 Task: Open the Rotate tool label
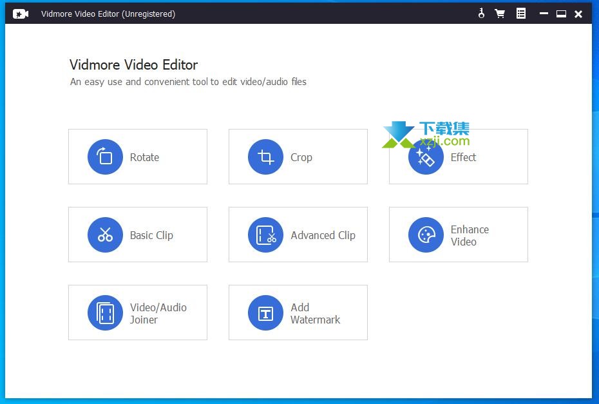tap(144, 157)
